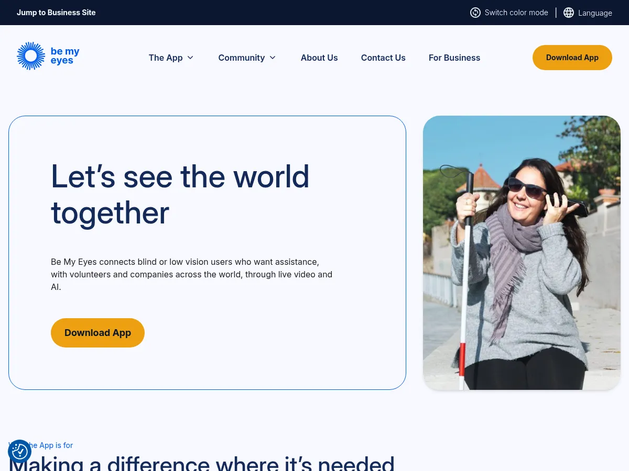Image resolution: width=629 pixels, height=471 pixels.
Task: Click the Let's see the world together heading
Action: coord(180,194)
